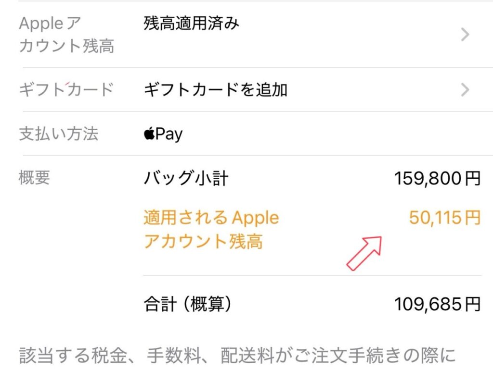This screenshot has width=493, height=369.
Task: Click the 109,685円 total amount
Action: [x=437, y=303]
